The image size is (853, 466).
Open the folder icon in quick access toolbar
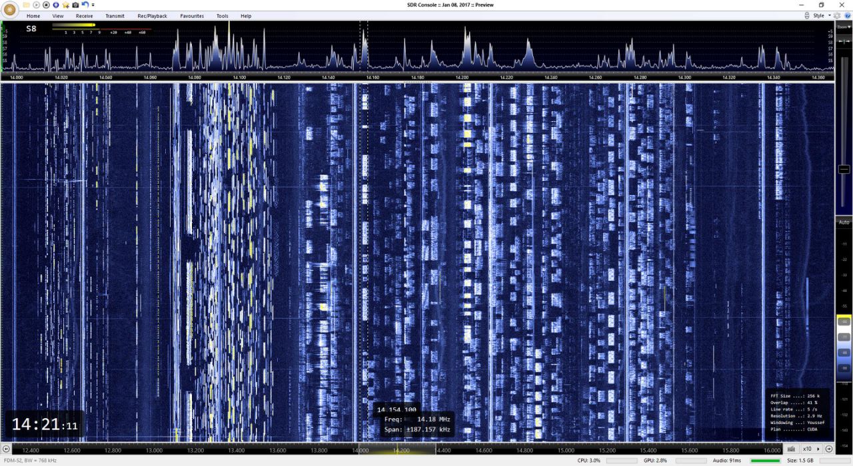pyautogui.click(x=27, y=5)
